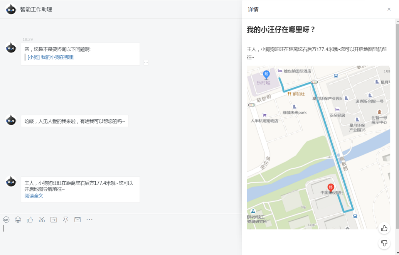The width and height of the screenshot is (399, 255).
Task: Click the bus icon at the top of the map
Action: click(336, 76)
